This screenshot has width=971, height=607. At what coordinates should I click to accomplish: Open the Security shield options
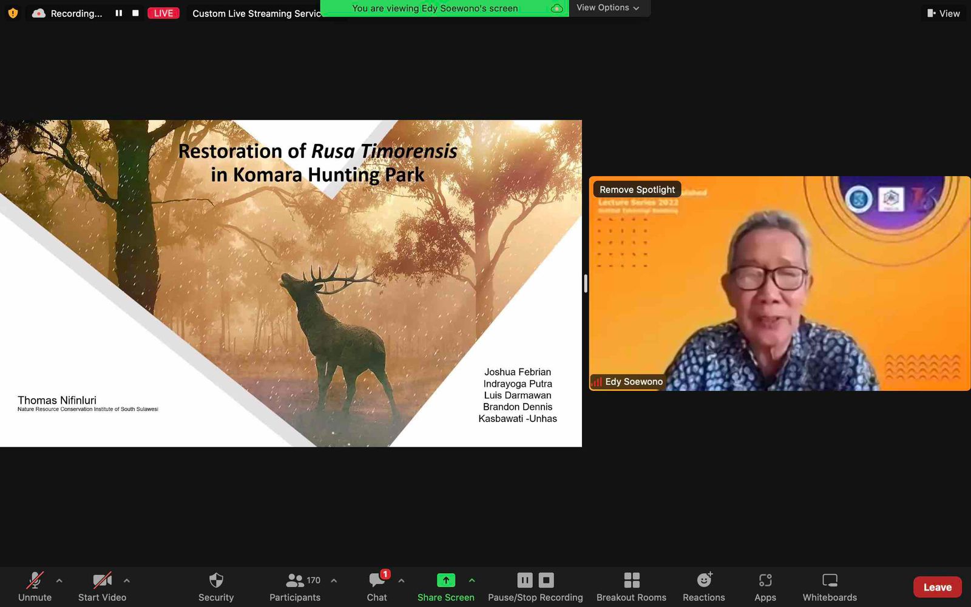click(215, 586)
